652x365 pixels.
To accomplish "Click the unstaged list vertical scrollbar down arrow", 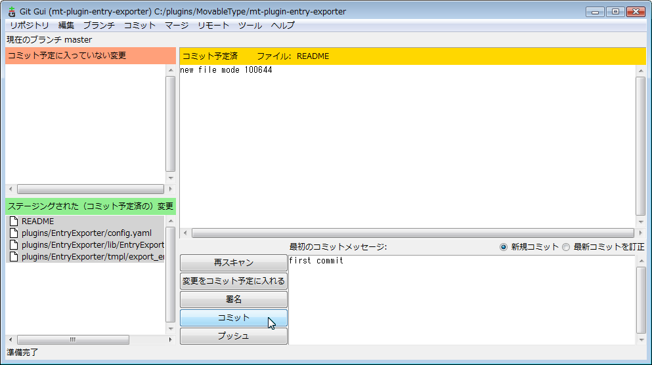I will click(x=171, y=178).
